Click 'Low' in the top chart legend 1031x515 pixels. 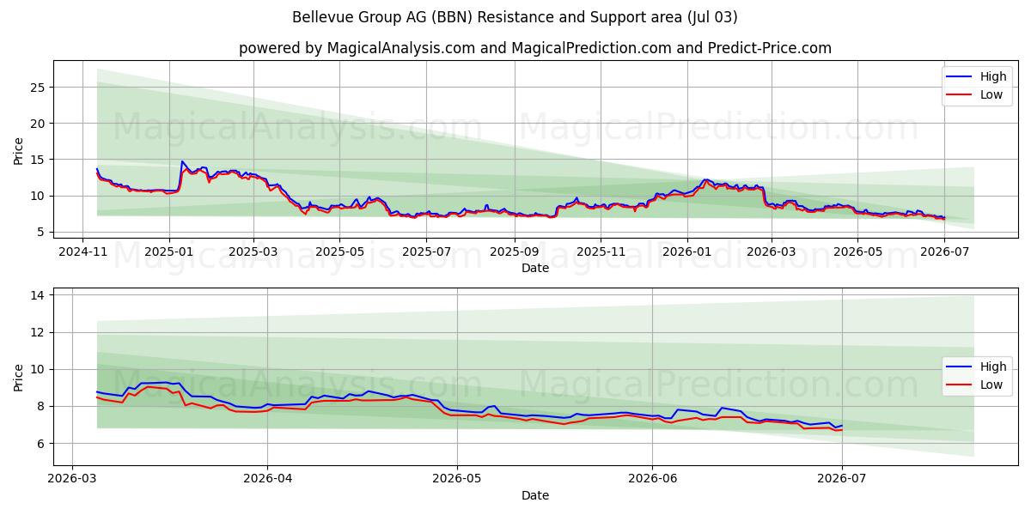pos(991,94)
